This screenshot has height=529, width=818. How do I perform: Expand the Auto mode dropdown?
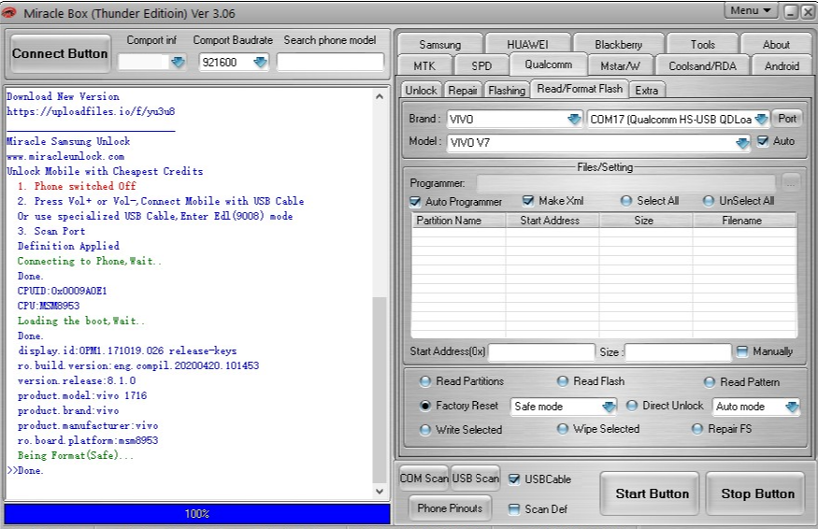(792, 407)
